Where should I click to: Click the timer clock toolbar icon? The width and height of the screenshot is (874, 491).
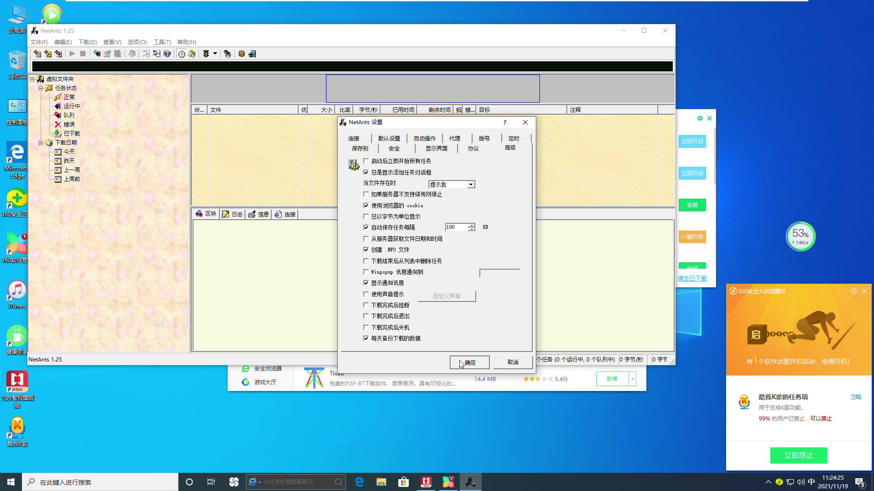click(x=182, y=54)
